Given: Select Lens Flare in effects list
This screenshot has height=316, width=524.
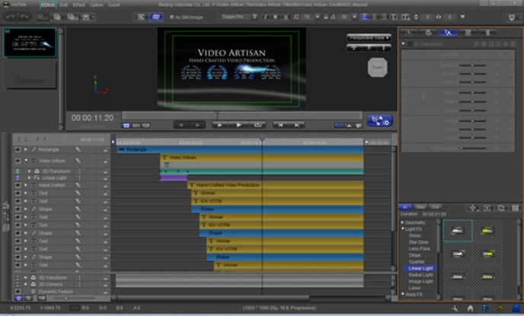Looking at the screenshot, I should coord(419,249).
